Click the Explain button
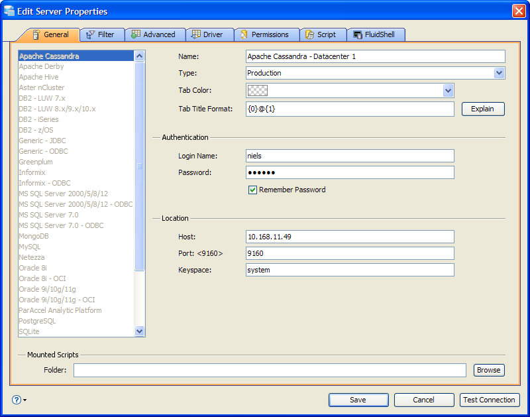The image size is (530, 417). pos(483,109)
